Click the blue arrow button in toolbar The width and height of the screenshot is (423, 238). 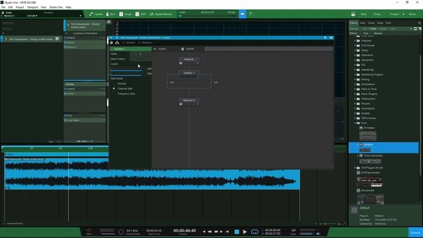[243, 14]
